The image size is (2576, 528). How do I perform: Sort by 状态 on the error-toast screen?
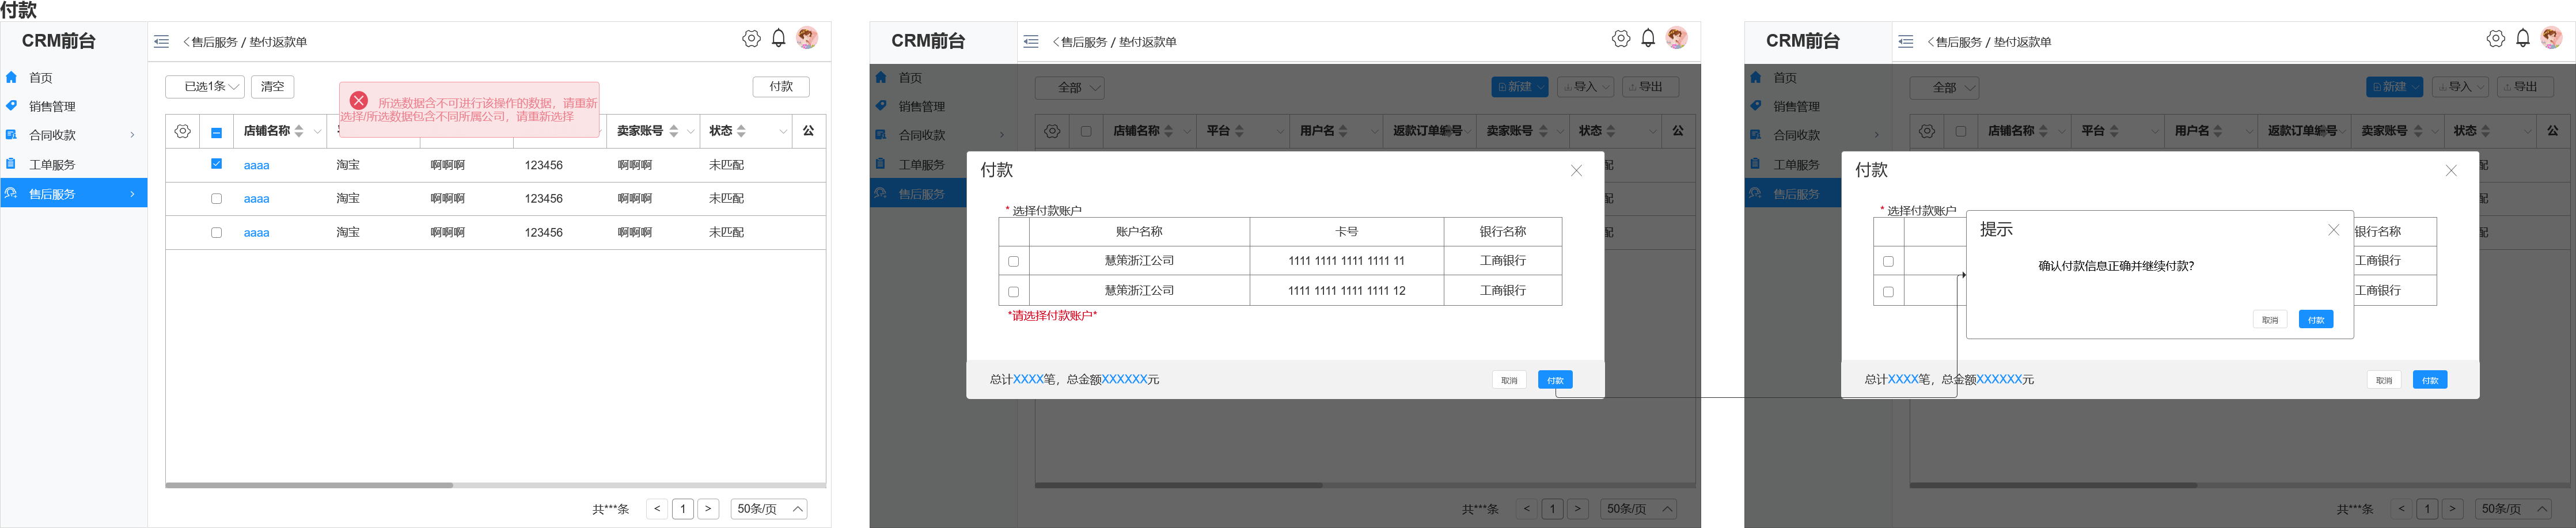(x=741, y=131)
